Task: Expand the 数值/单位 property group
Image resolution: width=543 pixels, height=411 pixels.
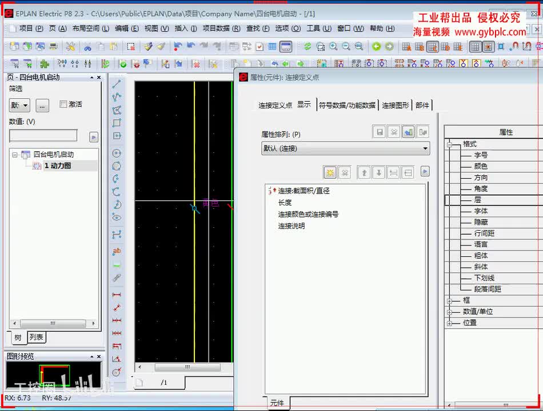Action: coord(449,312)
